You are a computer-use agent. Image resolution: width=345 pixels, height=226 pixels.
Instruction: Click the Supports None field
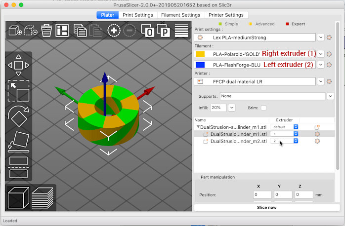pos(272,96)
